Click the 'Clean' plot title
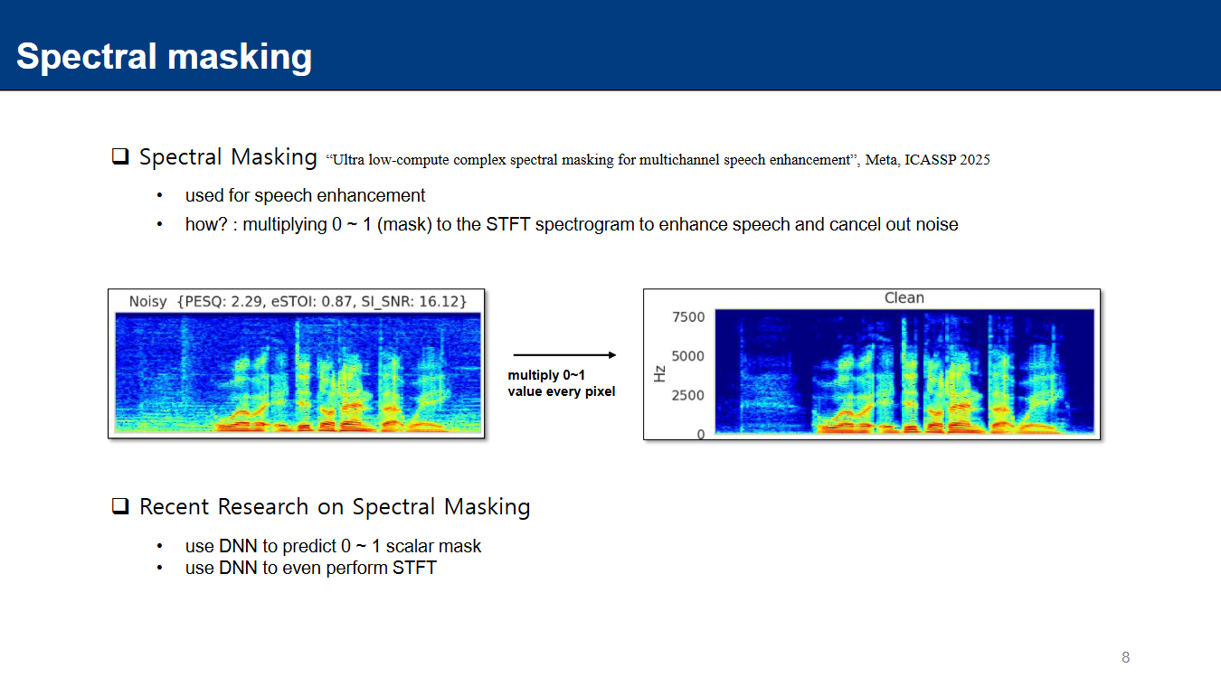 [x=904, y=298]
